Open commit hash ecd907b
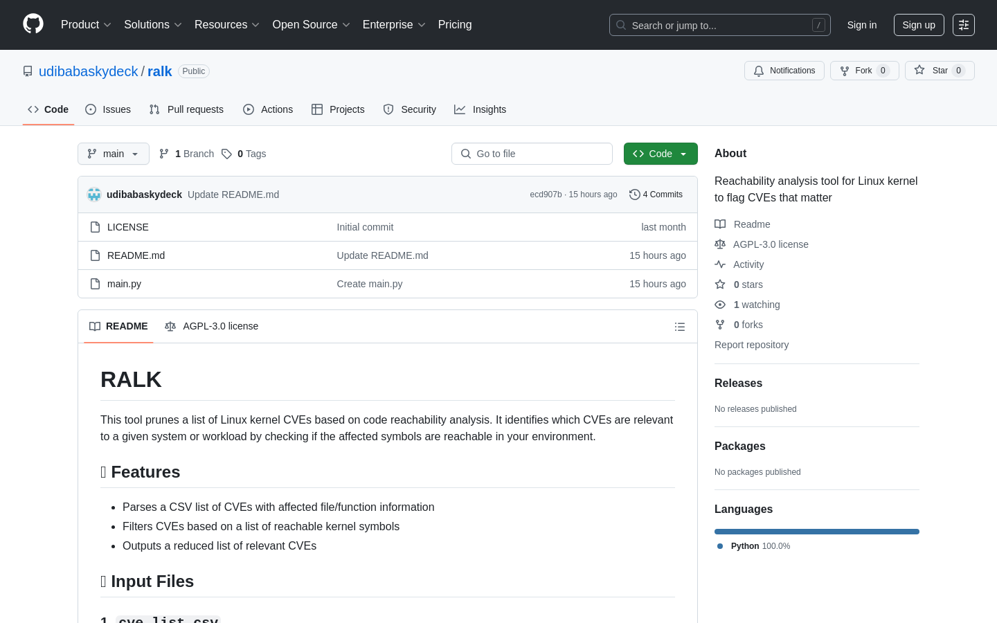This screenshot has width=997, height=623. point(546,195)
